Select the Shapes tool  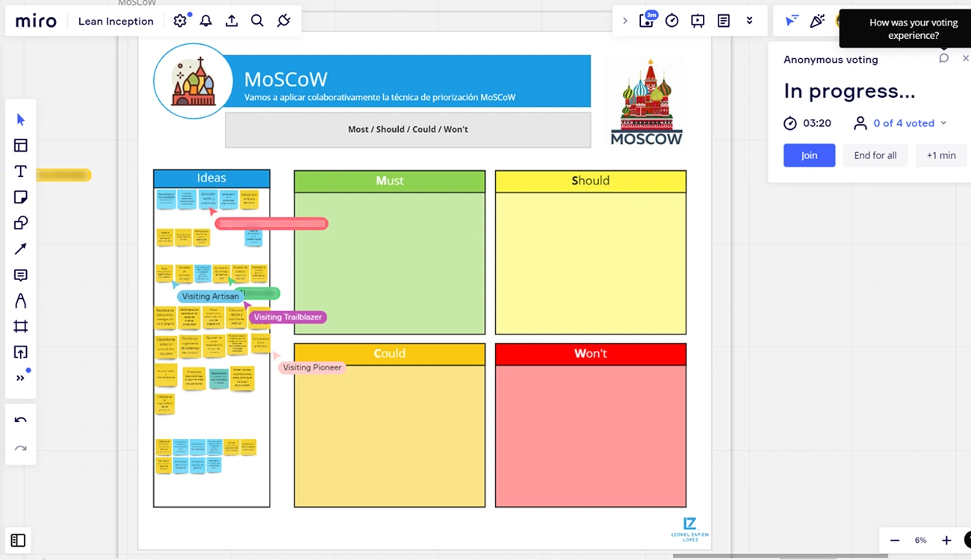click(20, 223)
